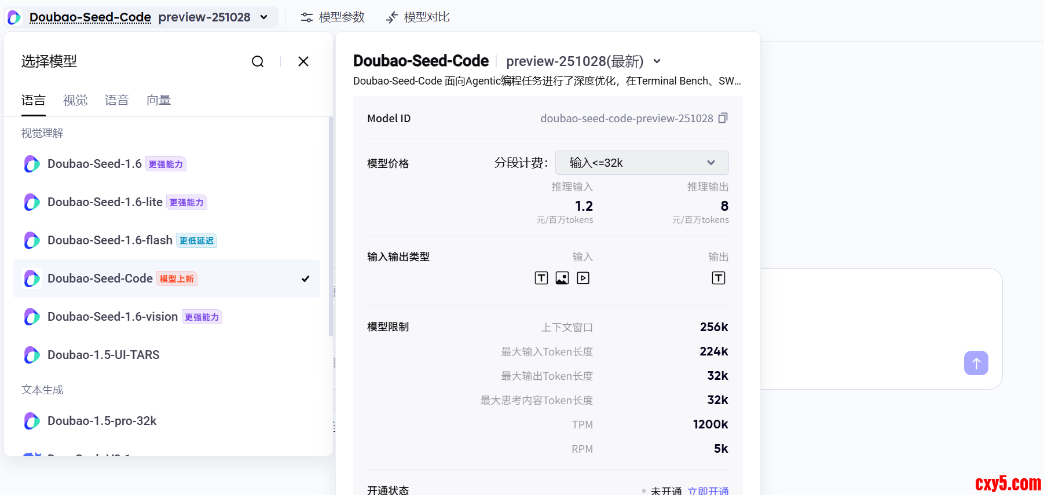
Task: Click the Doubao-Seed-Code description text
Action: (x=547, y=81)
